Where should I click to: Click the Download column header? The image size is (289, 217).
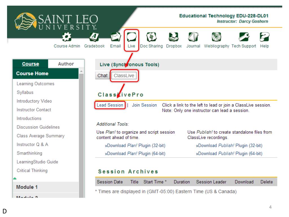coord(244,182)
